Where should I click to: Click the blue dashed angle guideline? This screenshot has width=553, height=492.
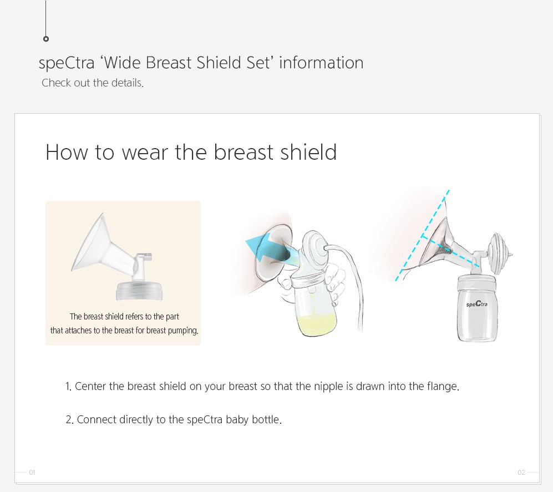tap(422, 235)
